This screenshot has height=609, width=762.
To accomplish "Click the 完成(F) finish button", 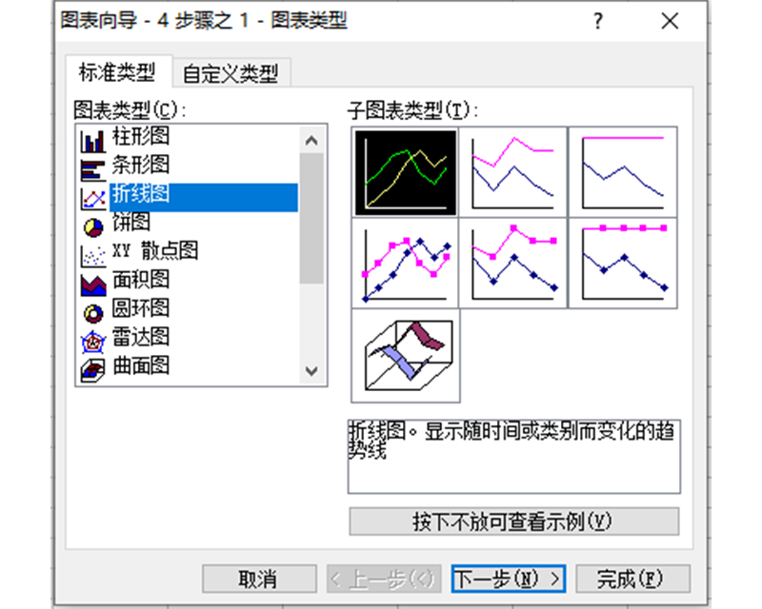I will coord(632,579).
